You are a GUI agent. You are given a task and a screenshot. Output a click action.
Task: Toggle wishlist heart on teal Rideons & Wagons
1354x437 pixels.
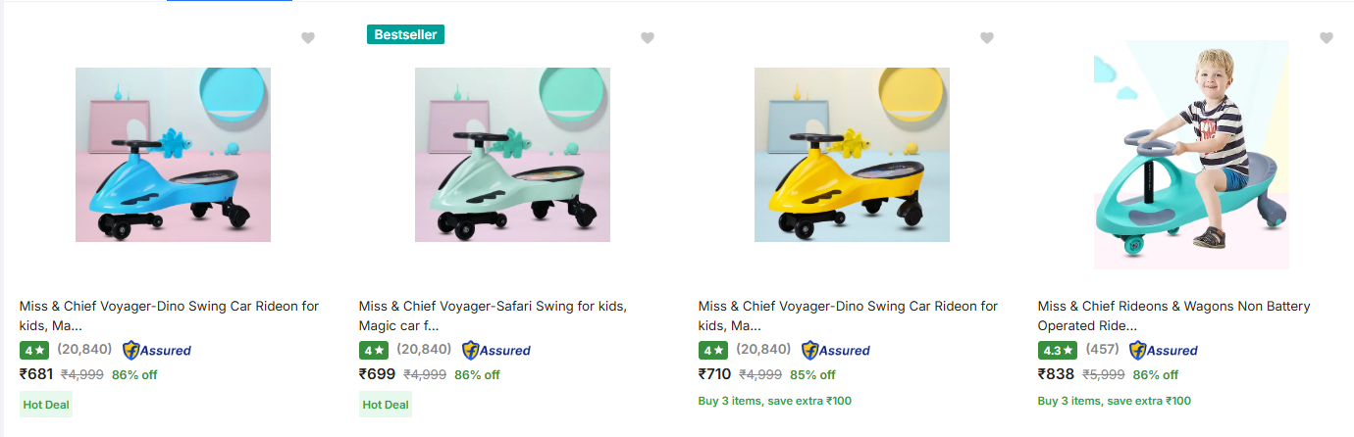tap(1327, 38)
